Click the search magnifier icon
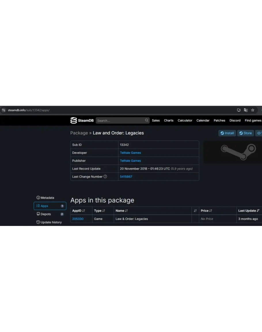The width and height of the screenshot is (262, 332). click(x=147, y=120)
